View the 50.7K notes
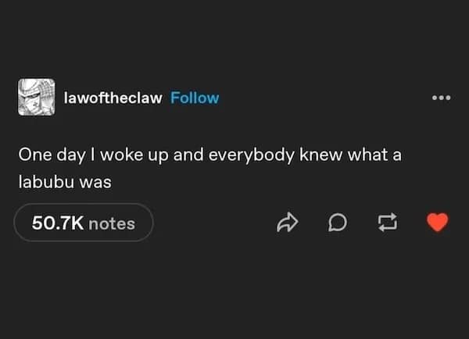The width and height of the screenshot is (469, 339). [x=84, y=223]
